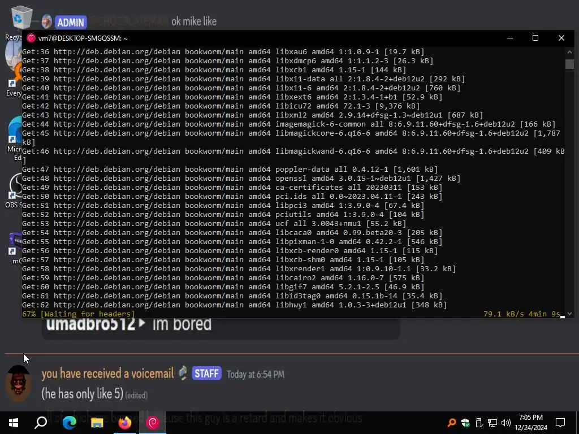Click the Get:60 libgif7 line

click(x=223, y=287)
